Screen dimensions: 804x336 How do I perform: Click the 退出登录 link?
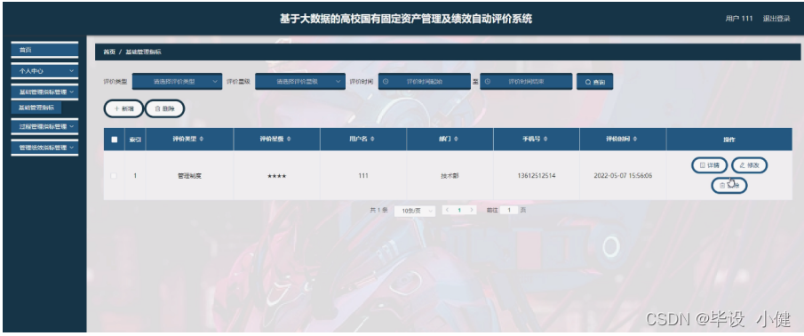[776, 19]
